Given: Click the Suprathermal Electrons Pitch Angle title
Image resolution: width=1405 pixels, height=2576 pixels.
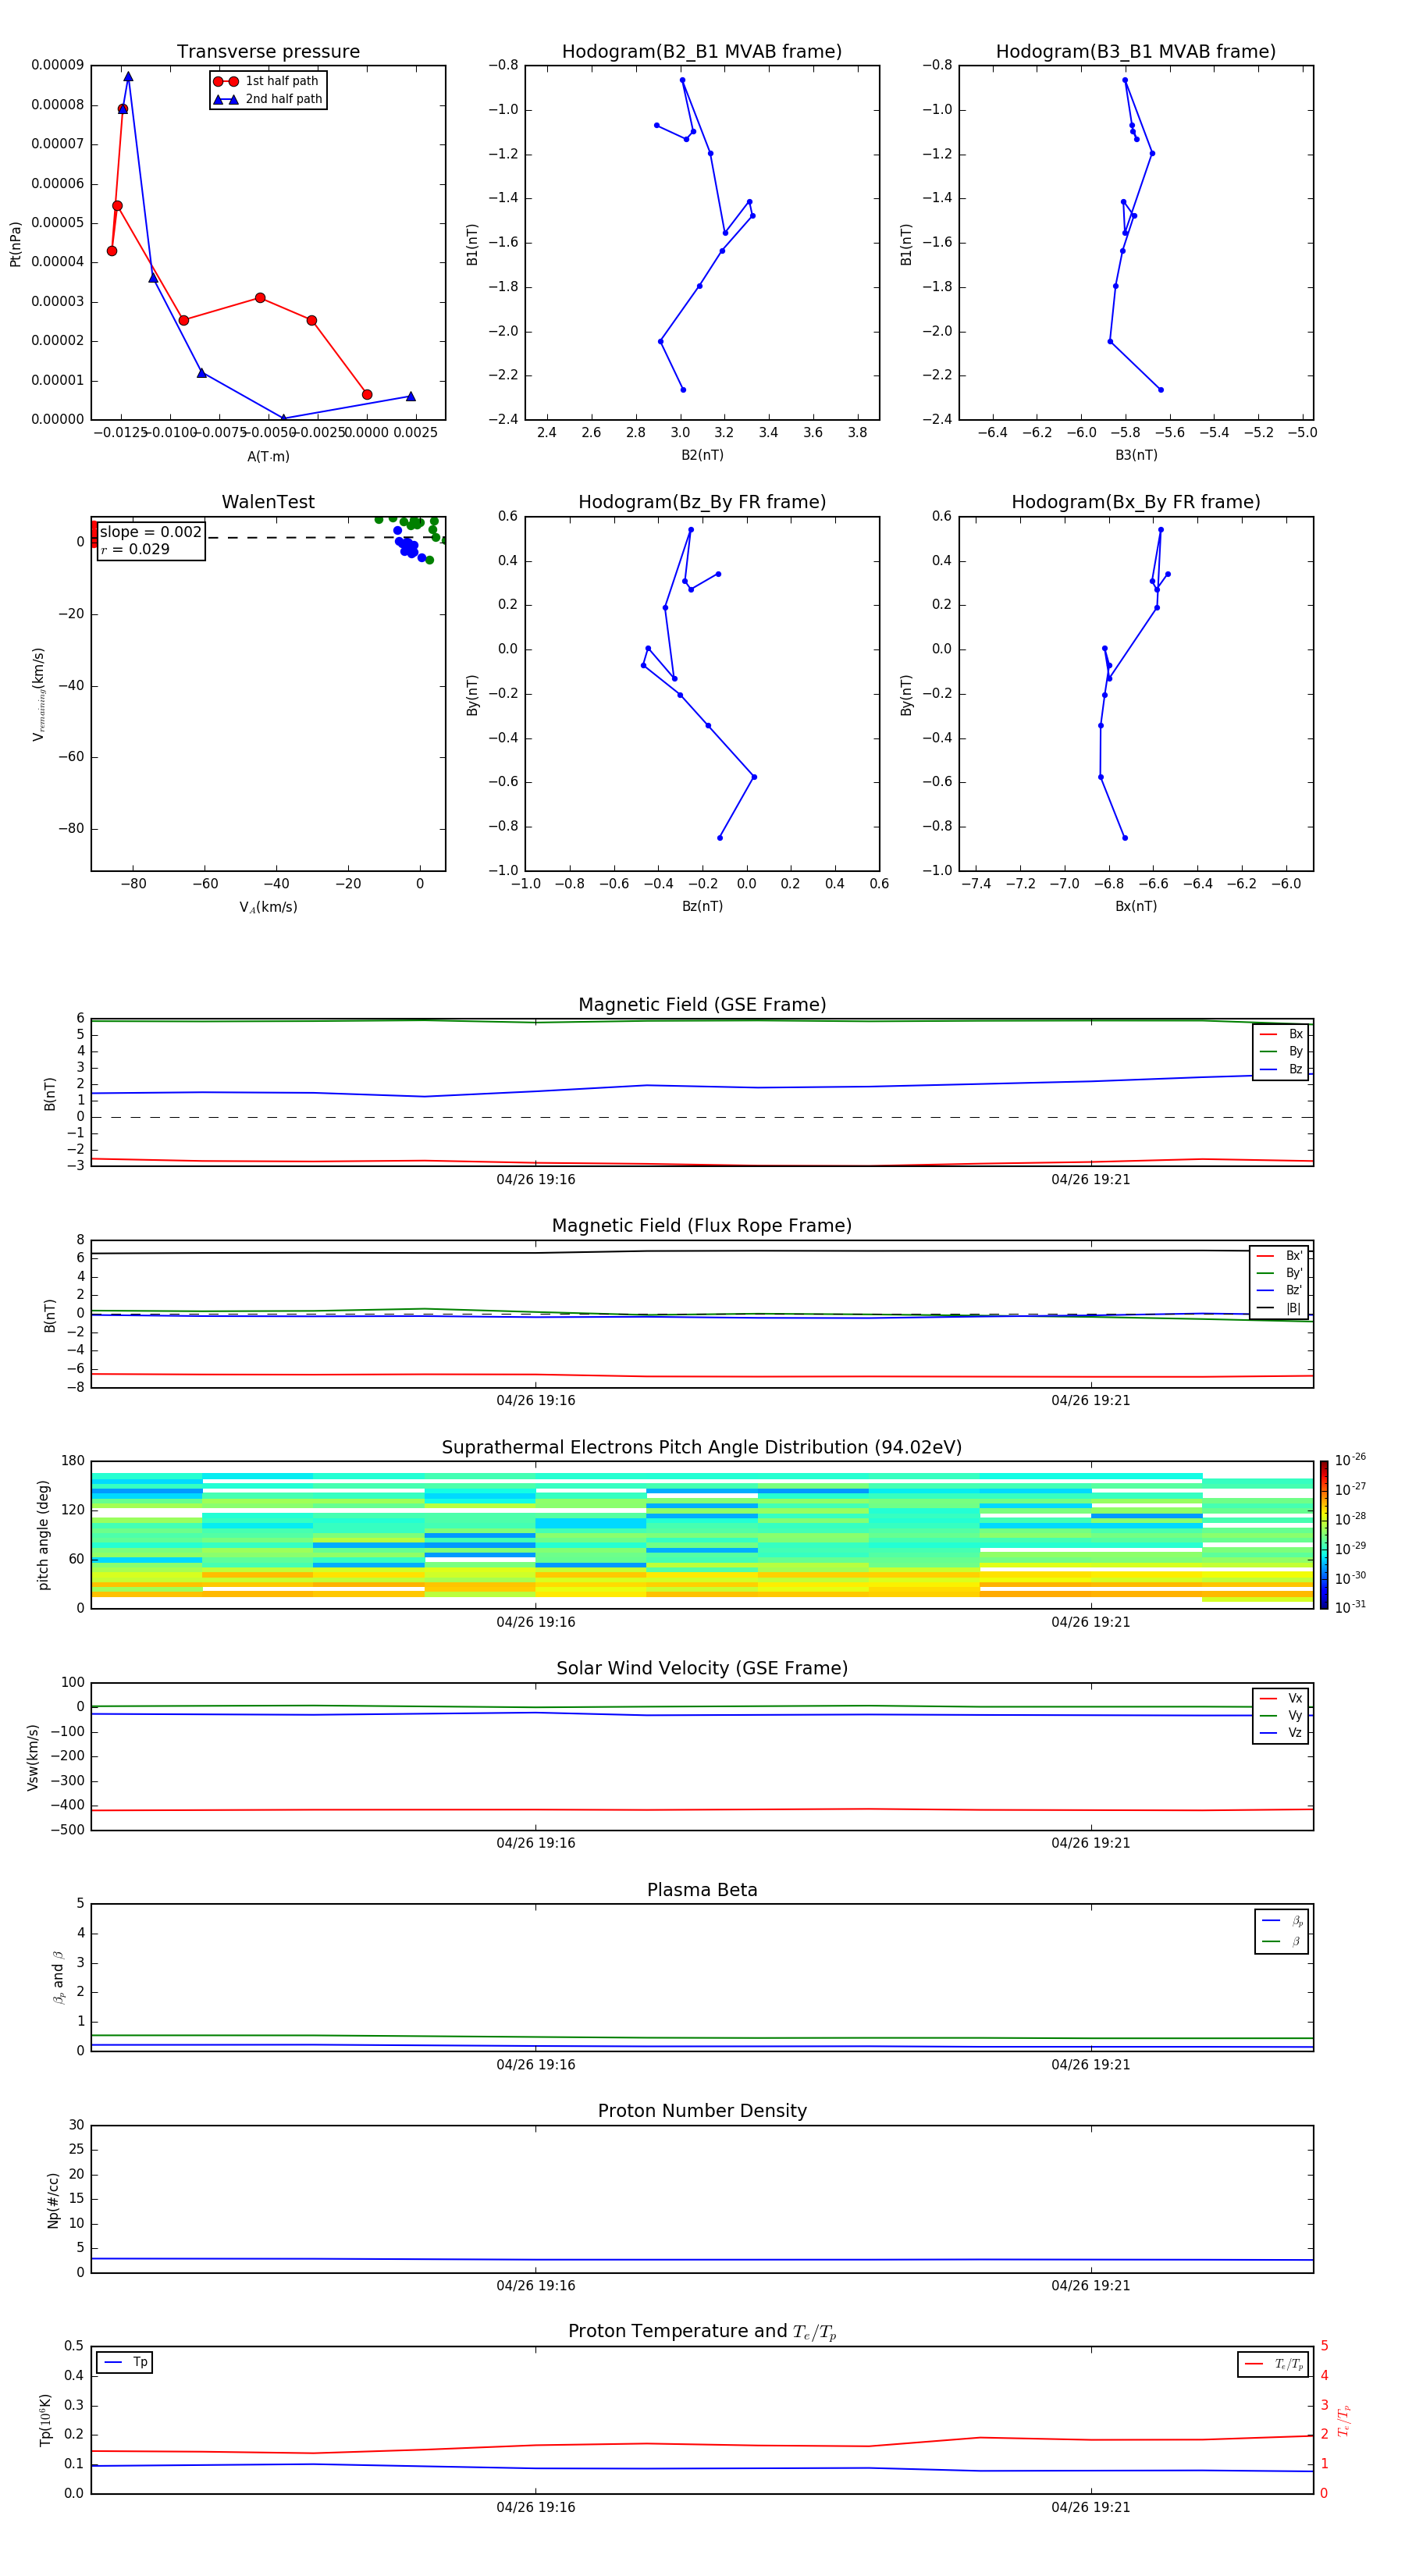Looking at the screenshot, I should (x=702, y=1447).
